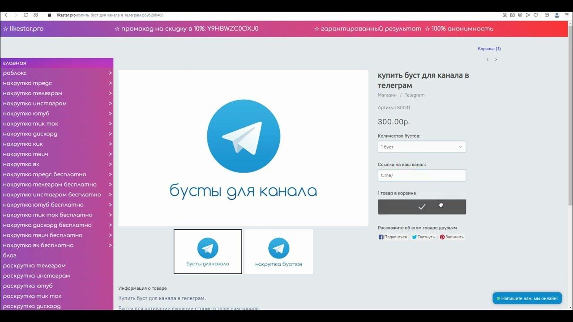The image size is (573, 322).
Task: Expand the накрутка тик ток menu item
Action: (56, 124)
